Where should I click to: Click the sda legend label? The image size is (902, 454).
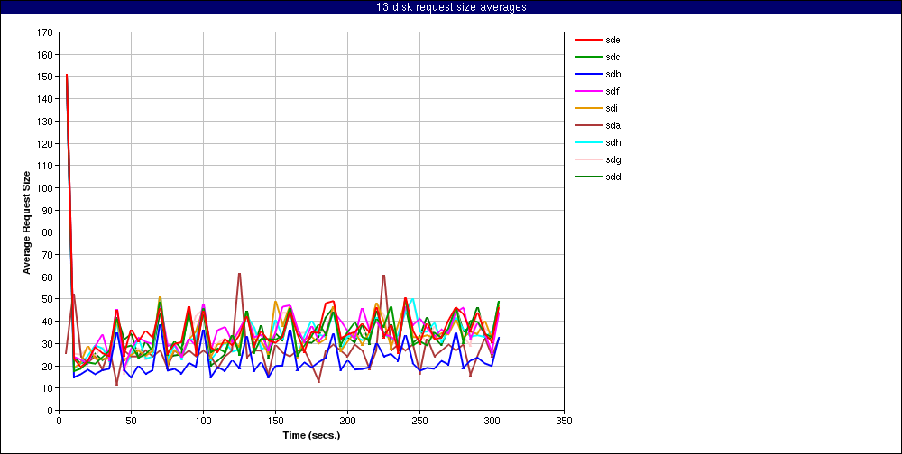[612, 125]
